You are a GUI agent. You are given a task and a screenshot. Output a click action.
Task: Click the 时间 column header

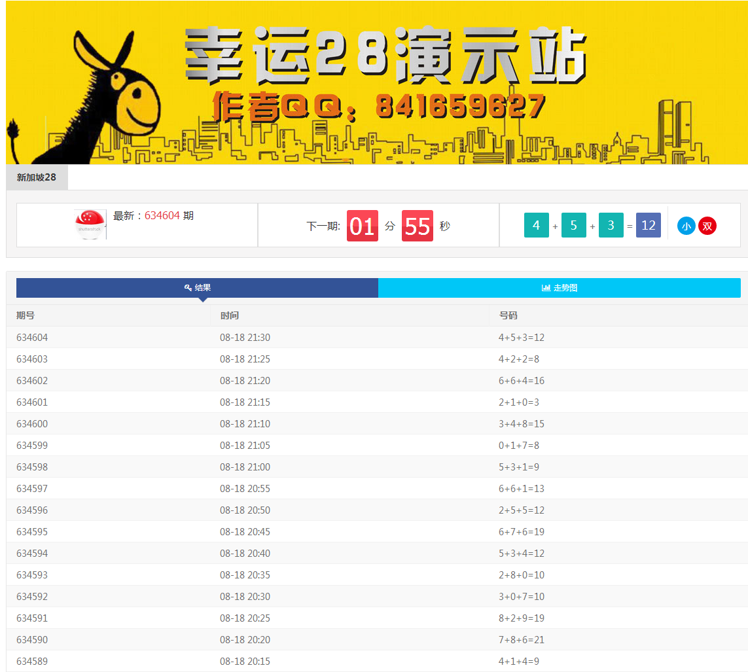click(229, 315)
